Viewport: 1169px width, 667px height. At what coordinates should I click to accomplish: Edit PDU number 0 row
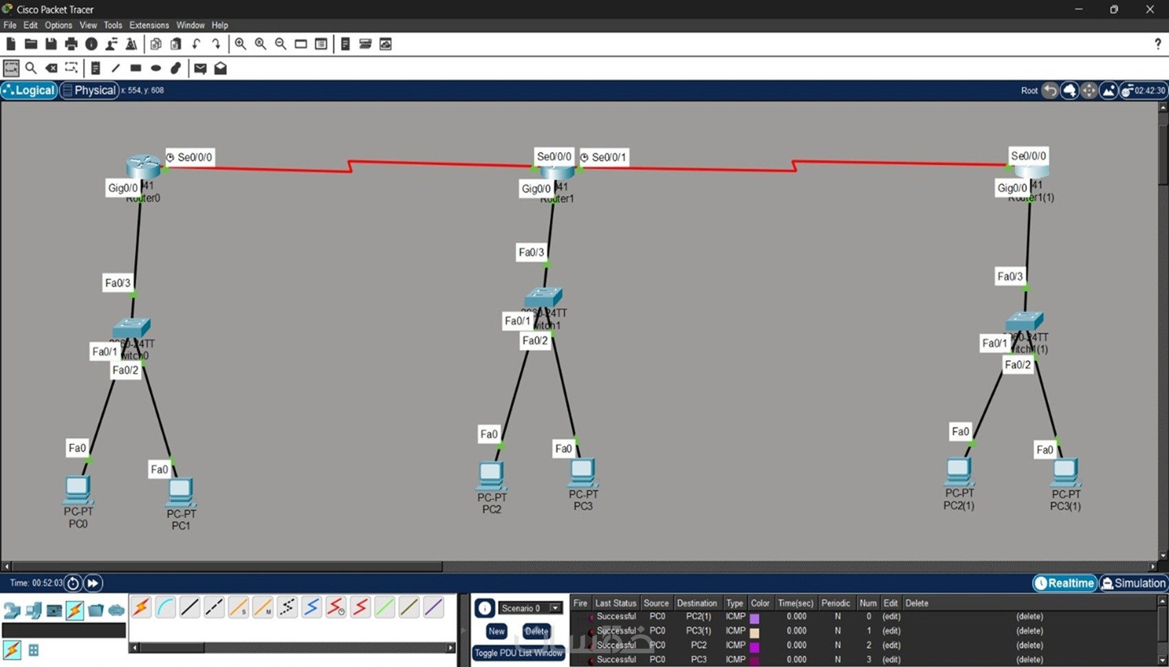pos(891,617)
